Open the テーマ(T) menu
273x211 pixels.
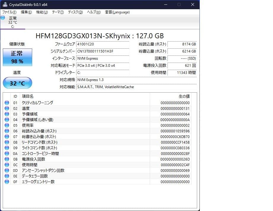click(x=58, y=12)
